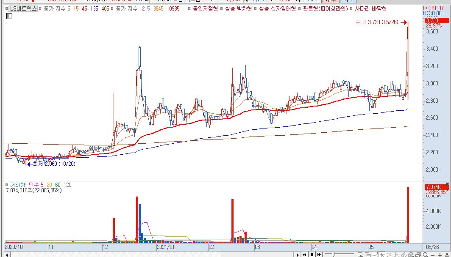Toggle LS네트웍스 price series marker
The height and width of the screenshot is (257, 451).
(7, 8)
